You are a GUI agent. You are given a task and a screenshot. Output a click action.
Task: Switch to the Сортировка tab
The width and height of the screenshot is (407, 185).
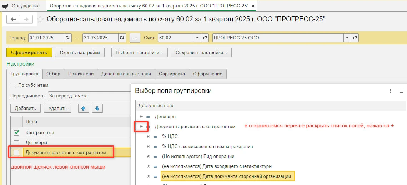coord(172,74)
